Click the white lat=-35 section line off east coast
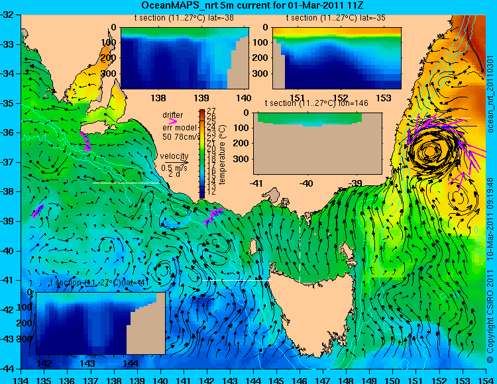The image size is (497, 384). coord(437,118)
